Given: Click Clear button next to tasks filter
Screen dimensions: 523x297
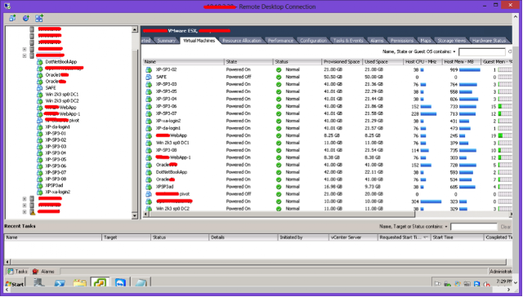Looking at the screenshot, I should coord(505,227).
